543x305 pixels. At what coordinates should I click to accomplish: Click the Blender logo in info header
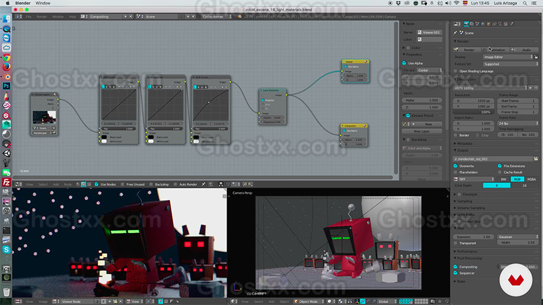coord(239,16)
